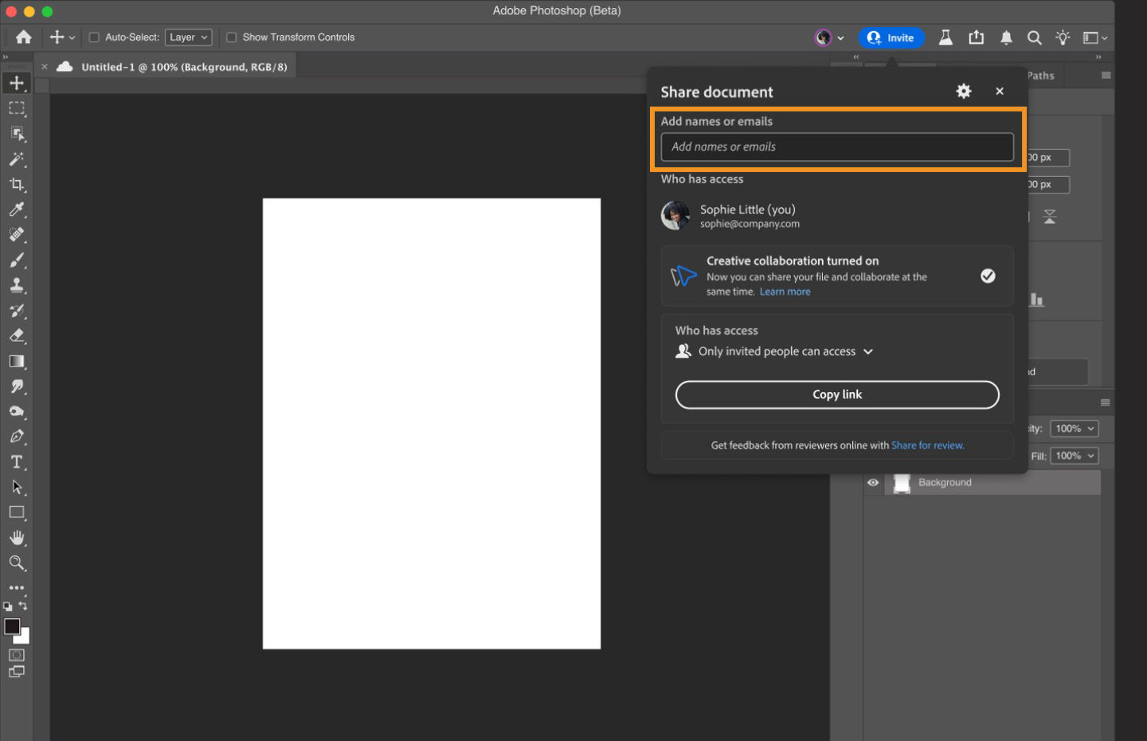Screen dimensions: 1147x741
Task: Click the Copy link button
Action: [837, 394]
